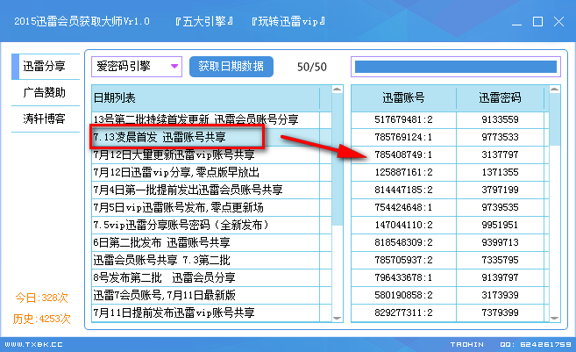Click up arrow of account table scrollbar
Viewport: 576px width, 352px height.
pos(555,90)
